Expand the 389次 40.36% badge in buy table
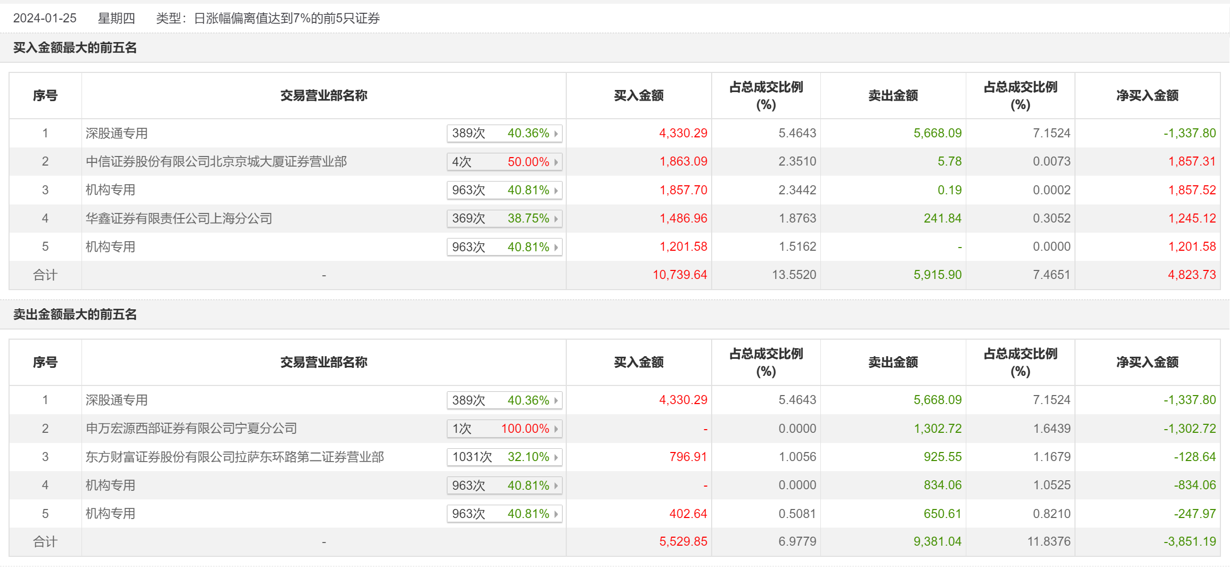 coord(504,133)
